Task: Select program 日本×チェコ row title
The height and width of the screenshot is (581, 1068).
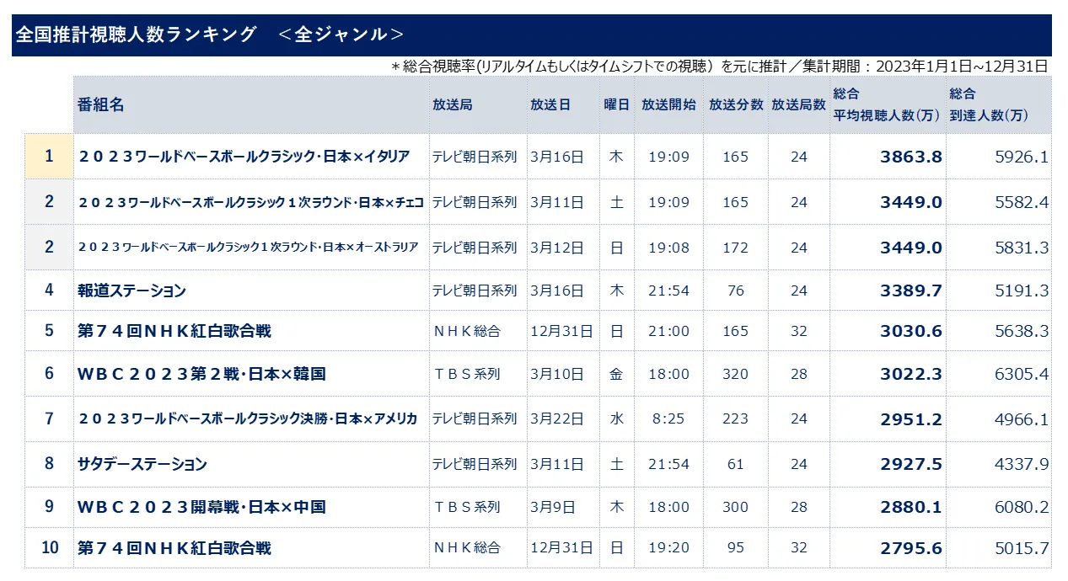Action: click(253, 202)
